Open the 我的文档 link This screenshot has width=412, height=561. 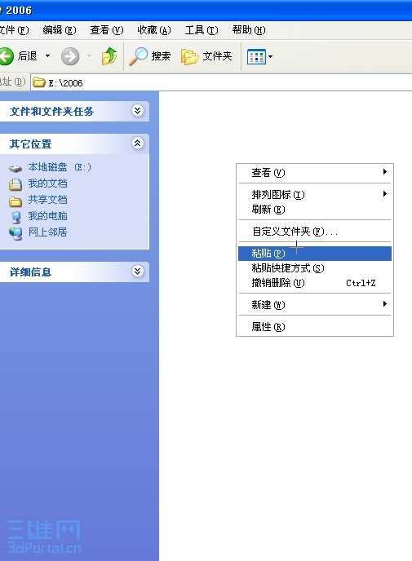(x=47, y=183)
